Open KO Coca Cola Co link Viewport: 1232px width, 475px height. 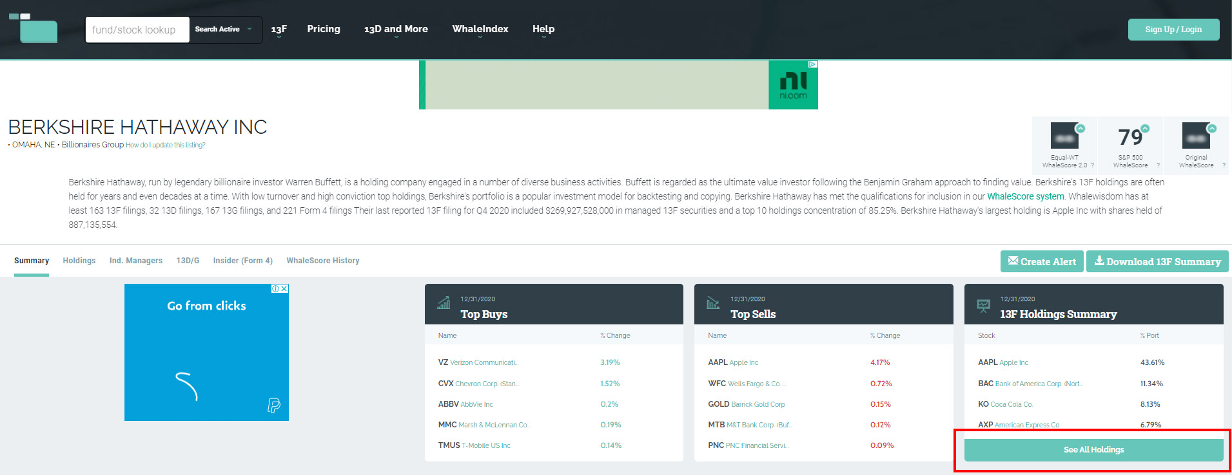(1005, 404)
